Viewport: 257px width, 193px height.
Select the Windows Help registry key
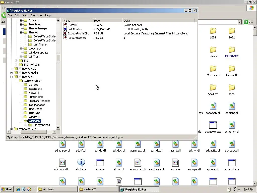pyautogui.click(x=27, y=69)
